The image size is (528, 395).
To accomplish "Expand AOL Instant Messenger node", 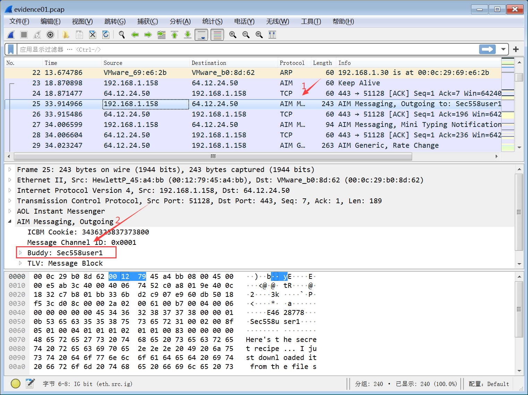I will click(10, 211).
